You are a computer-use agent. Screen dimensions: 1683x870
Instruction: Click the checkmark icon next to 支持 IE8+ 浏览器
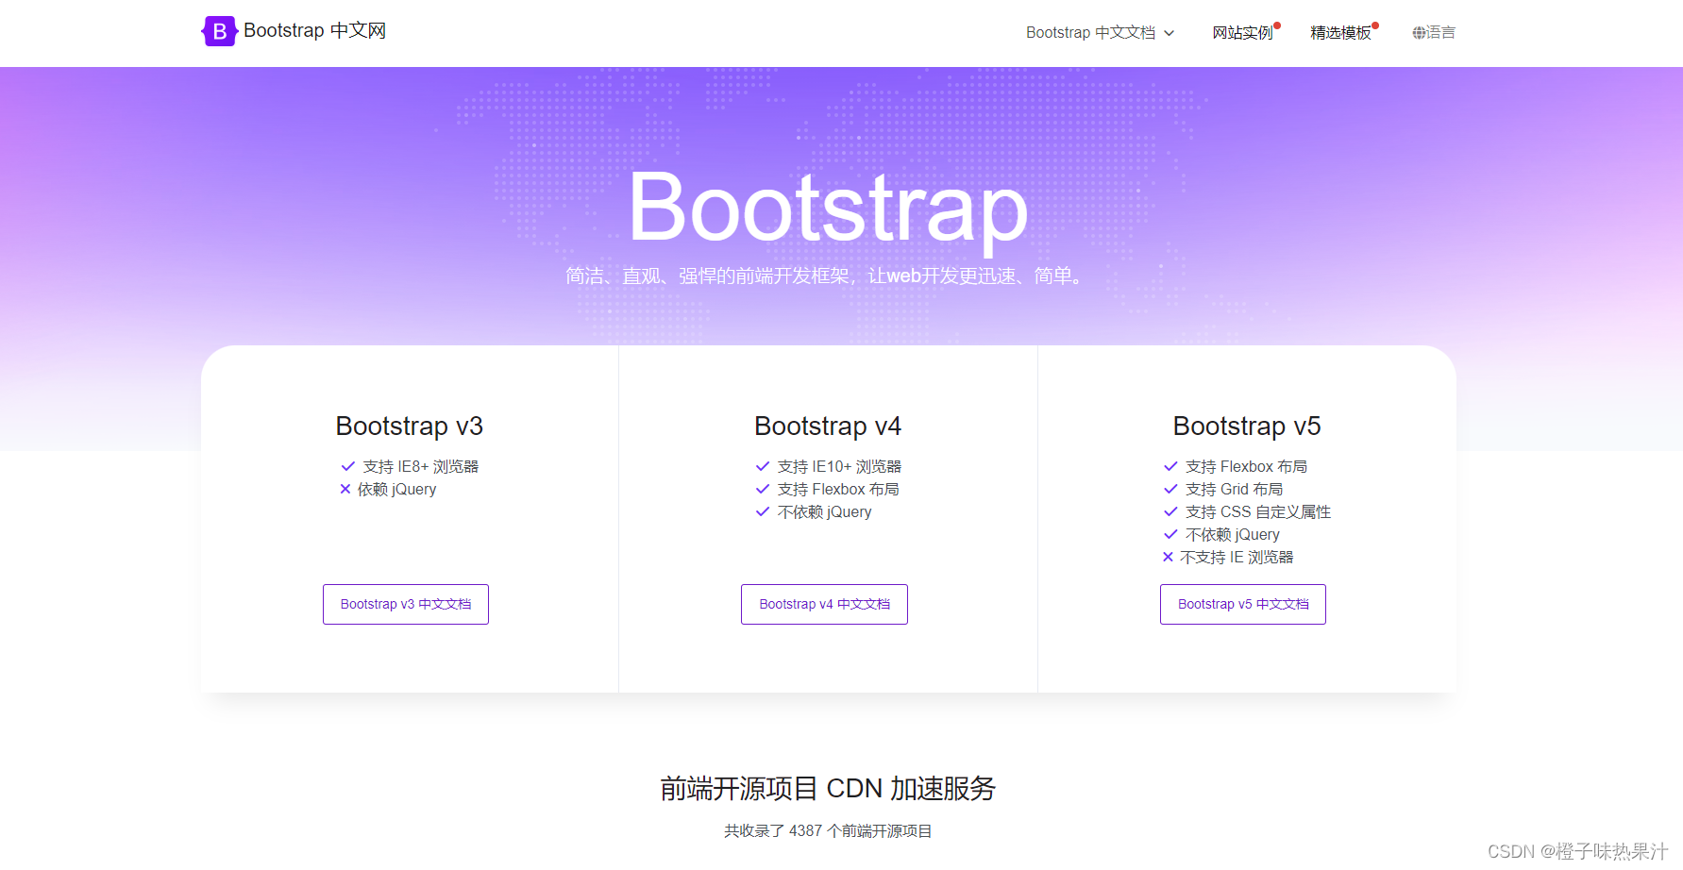[347, 466]
